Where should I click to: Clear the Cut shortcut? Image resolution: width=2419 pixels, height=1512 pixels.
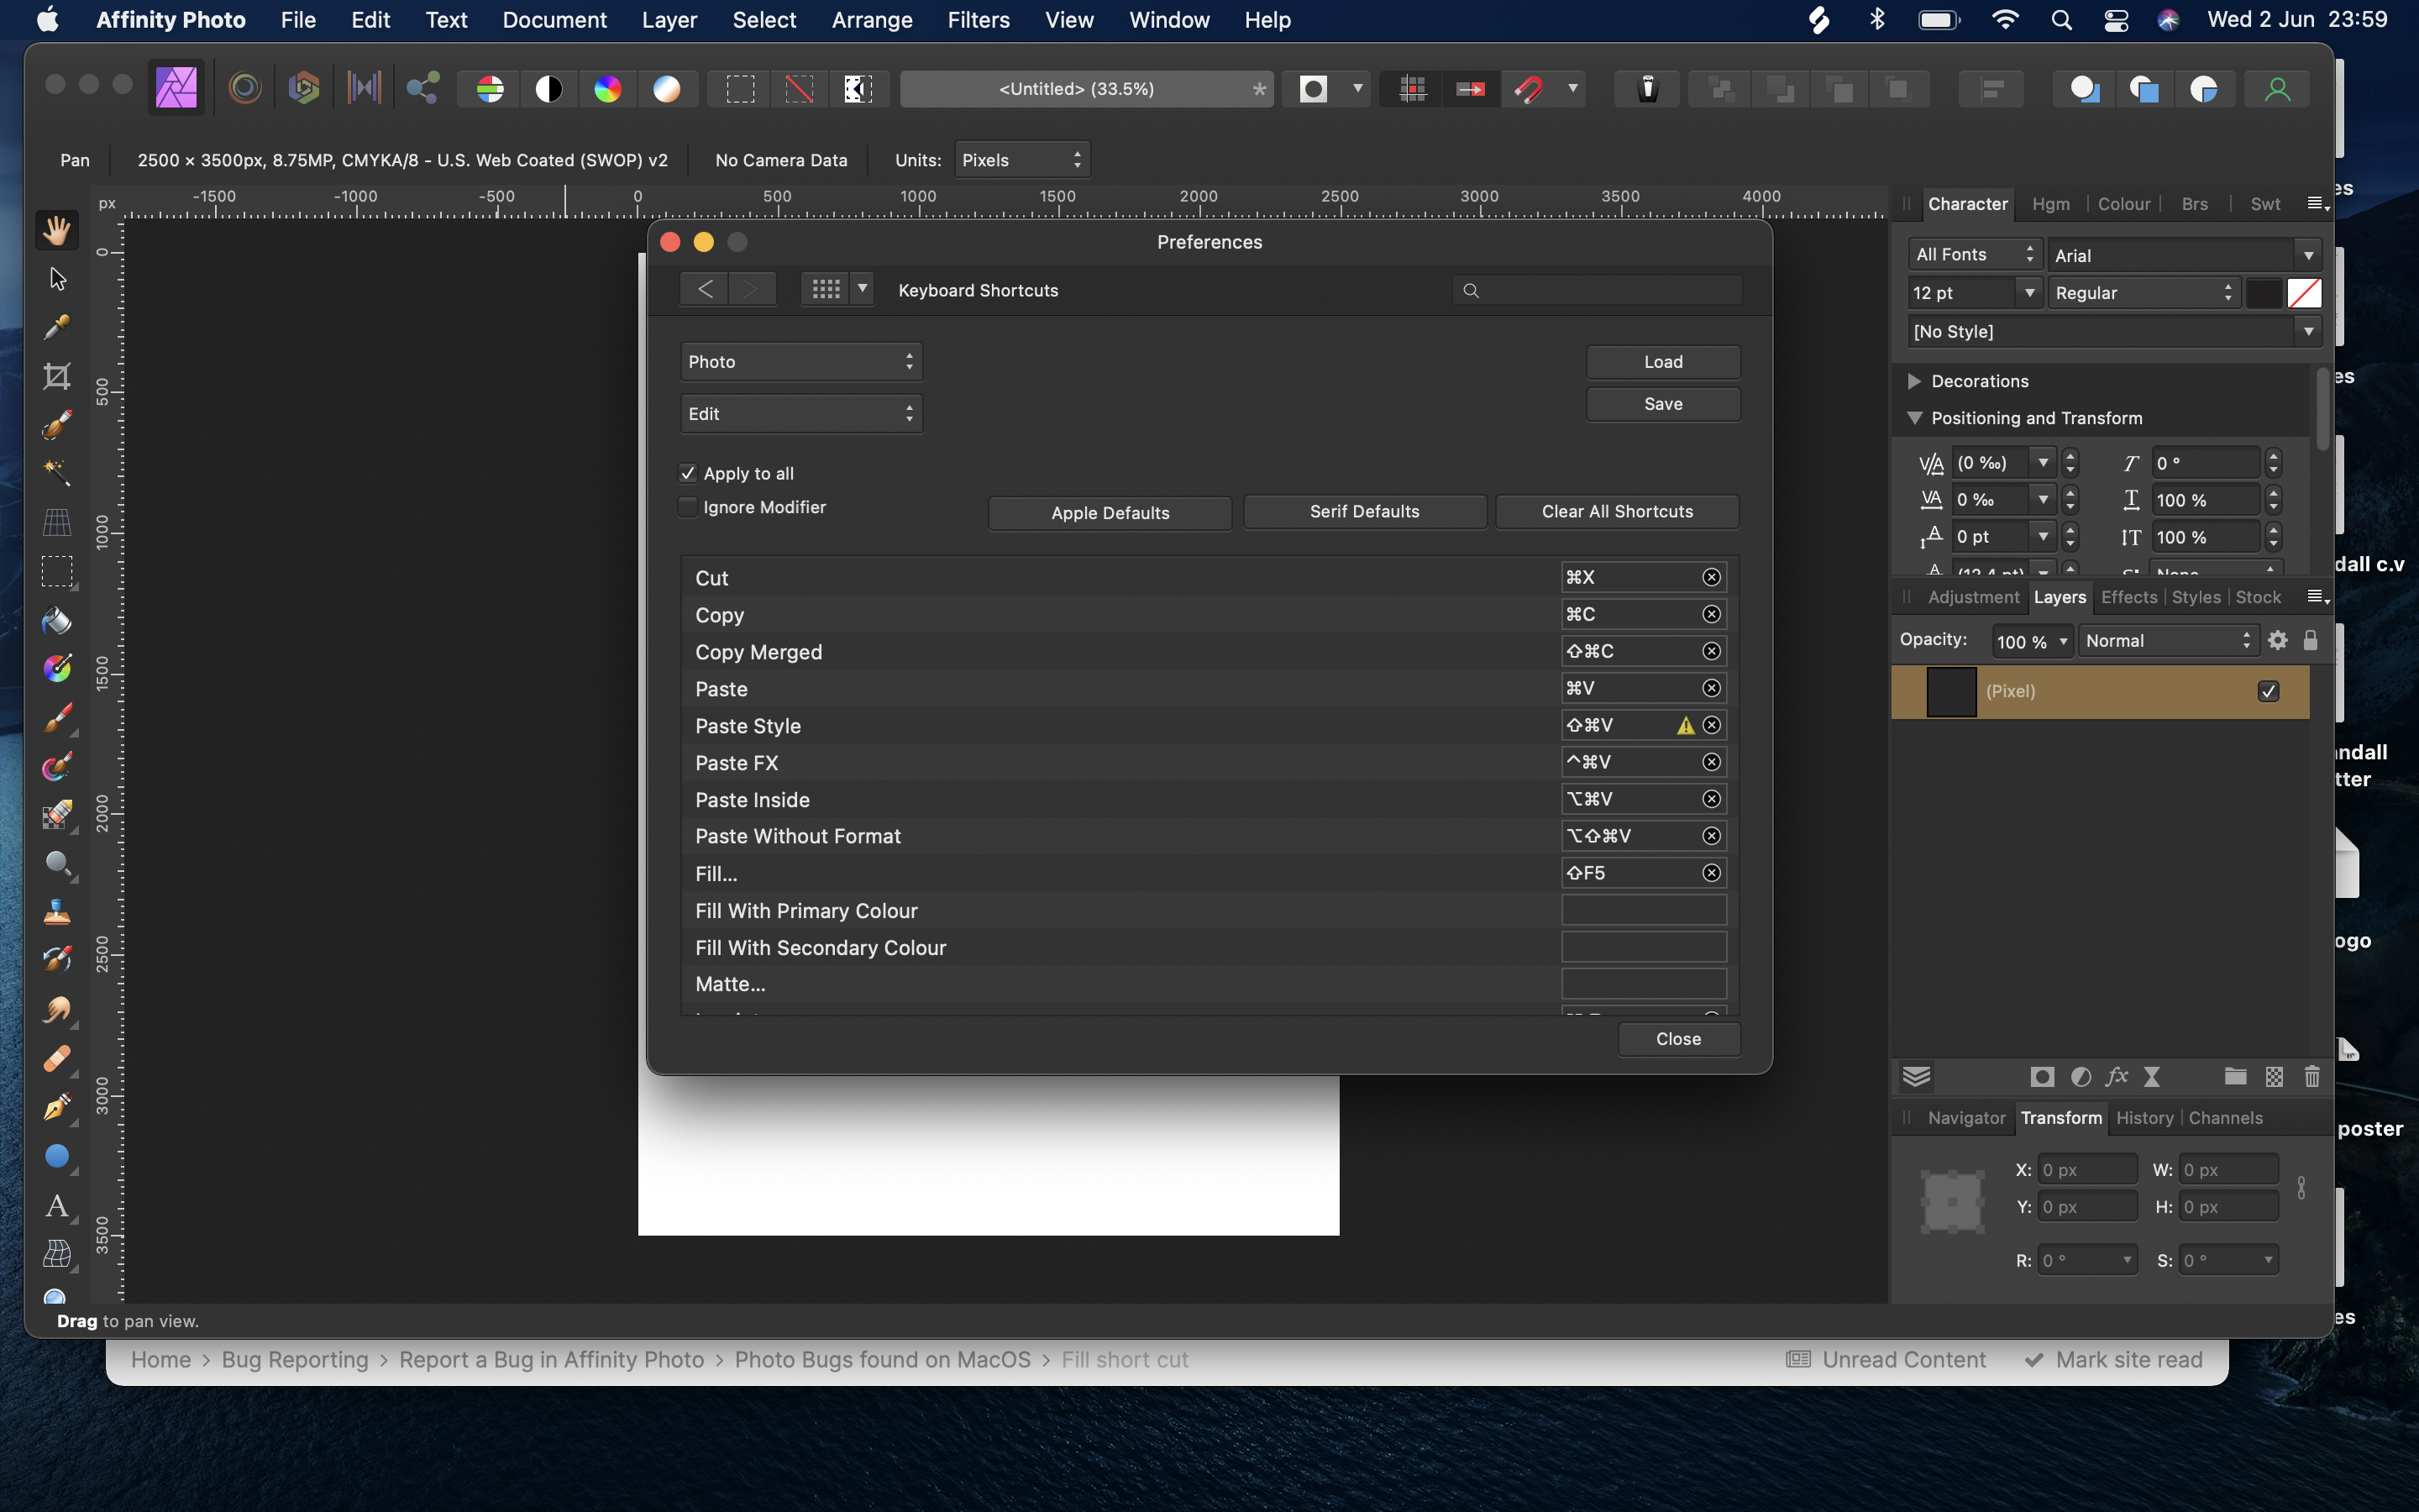click(x=1711, y=577)
